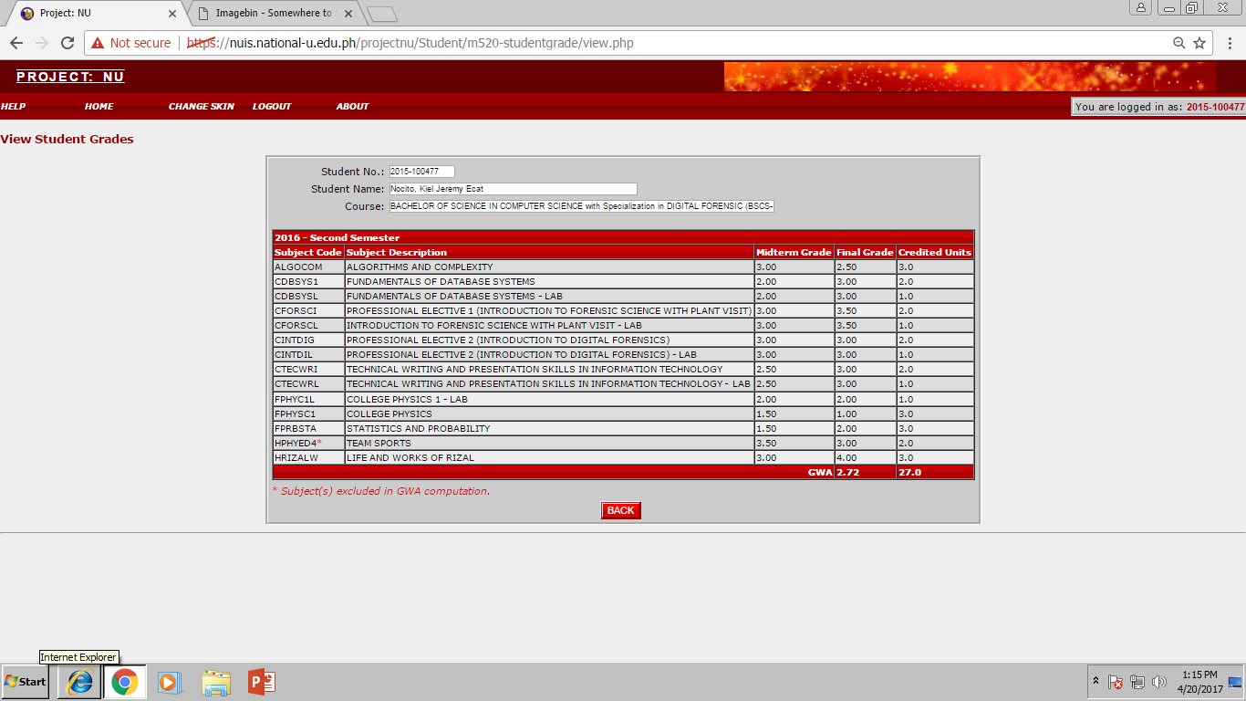The height and width of the screenshot is (701, 1246).
Task: Click subject code CDBSYSL
Action: pyautogui.click(x=296, y=297)
